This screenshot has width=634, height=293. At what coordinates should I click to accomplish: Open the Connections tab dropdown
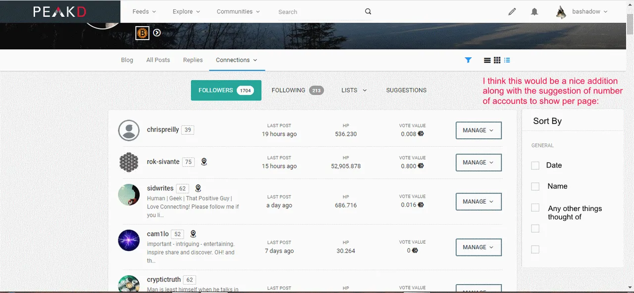pyautogui.click(x=237, y=60)
